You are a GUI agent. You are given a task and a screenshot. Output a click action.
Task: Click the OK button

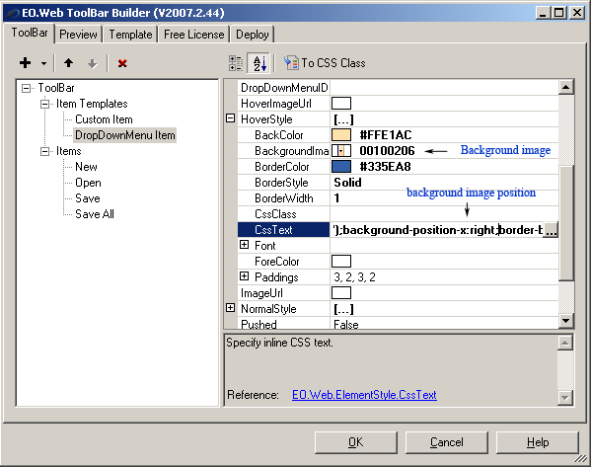coord(356,442)
